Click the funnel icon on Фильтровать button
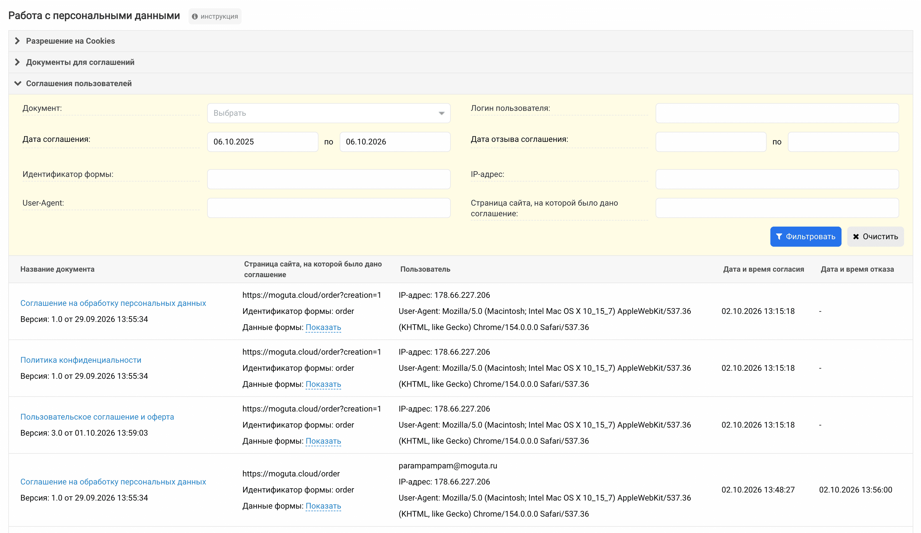921x533 pixels. [779, 237]
